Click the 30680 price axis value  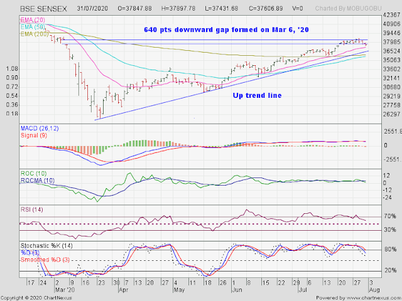pyautogui.click(x=391, y=87)
